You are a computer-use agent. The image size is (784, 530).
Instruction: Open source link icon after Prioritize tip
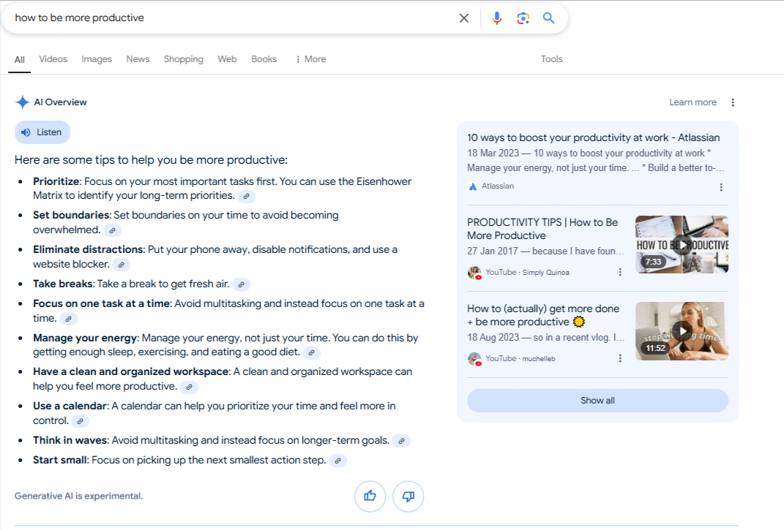coord(247,196)
